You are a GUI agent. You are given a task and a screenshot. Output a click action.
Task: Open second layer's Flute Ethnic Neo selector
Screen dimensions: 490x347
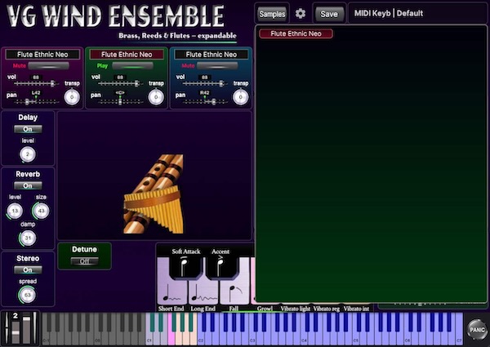coord(127,55)
